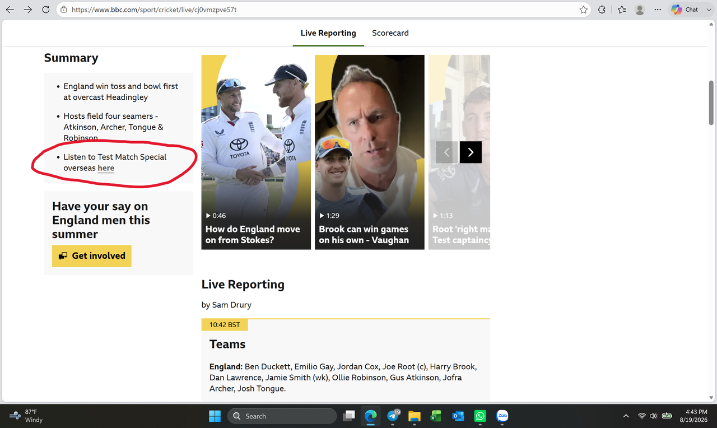Click the 1:29 play icon
Viewport: 717px width, 428px height.
(322, 216)
